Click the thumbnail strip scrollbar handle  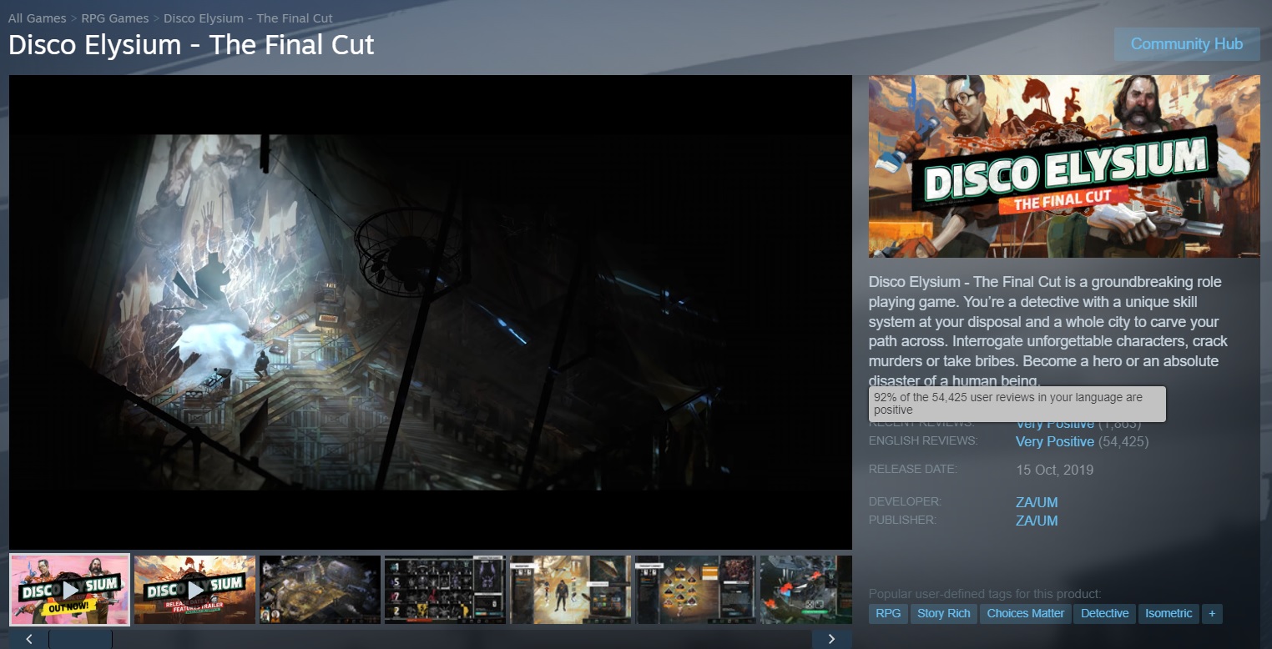tap(80, 639)
